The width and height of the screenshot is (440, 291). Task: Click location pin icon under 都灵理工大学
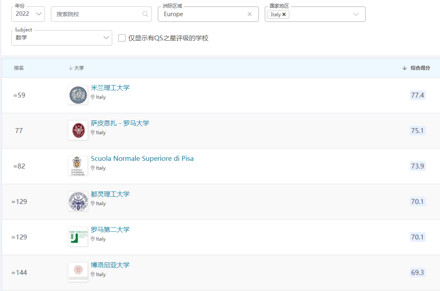[x=92, y=203]
